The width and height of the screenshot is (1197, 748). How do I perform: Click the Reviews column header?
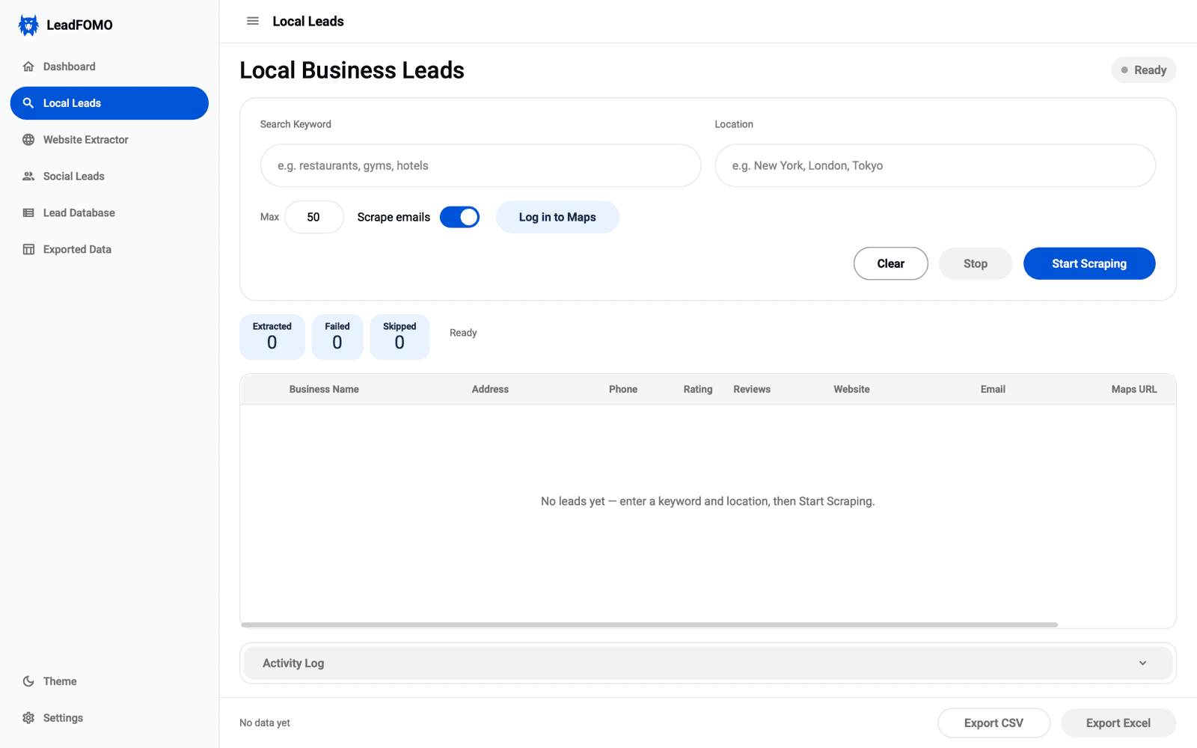click(752, 390)
